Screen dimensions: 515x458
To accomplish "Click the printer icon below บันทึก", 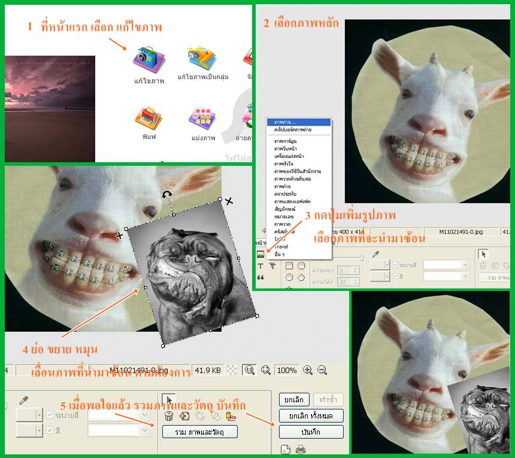I will (301, 450).
